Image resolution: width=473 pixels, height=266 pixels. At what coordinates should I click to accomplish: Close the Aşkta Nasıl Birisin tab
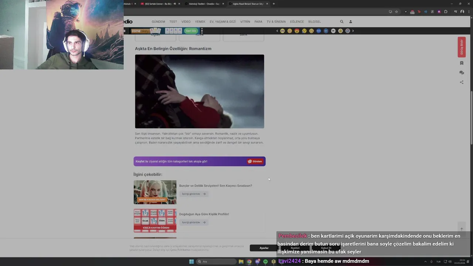(267, 4)
